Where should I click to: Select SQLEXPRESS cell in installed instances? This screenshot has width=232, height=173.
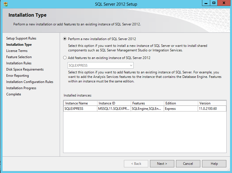(80, 109)
